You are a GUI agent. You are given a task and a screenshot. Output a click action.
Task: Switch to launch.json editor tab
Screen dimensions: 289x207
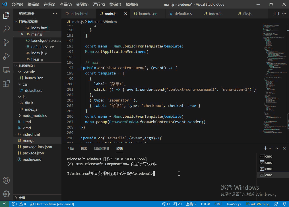click(148, 14)
